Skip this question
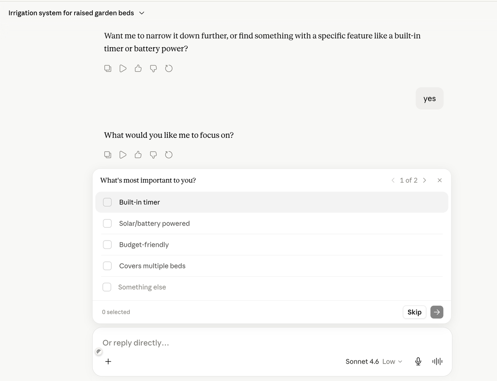 (414, 312)
